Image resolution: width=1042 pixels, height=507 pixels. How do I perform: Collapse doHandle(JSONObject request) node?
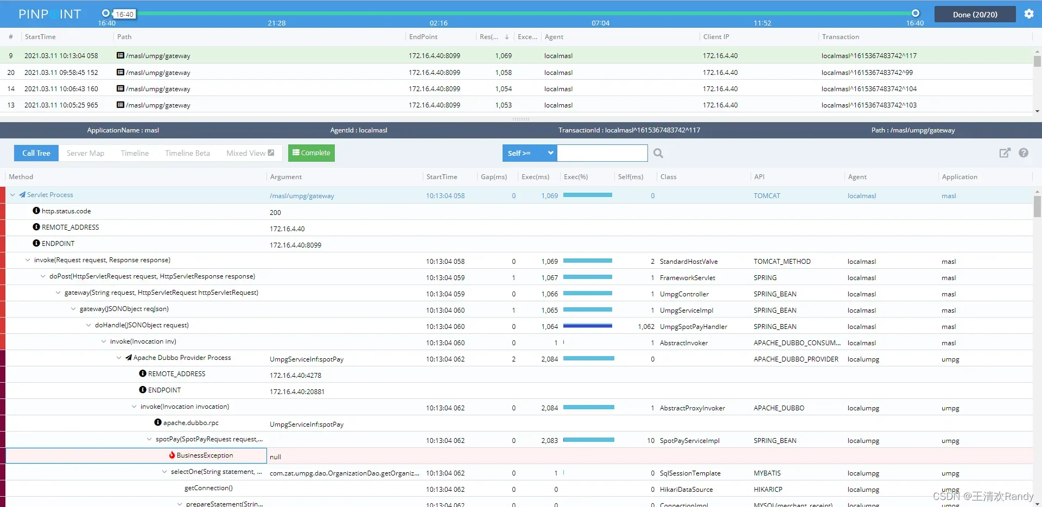(x=88, y=325)
